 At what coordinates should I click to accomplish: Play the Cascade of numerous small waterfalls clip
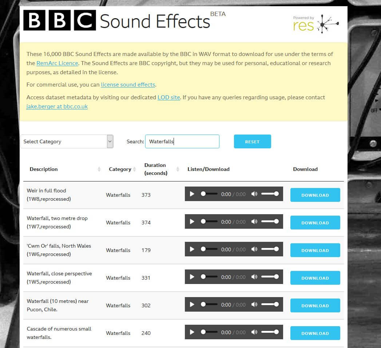click(x=192, y=332)
